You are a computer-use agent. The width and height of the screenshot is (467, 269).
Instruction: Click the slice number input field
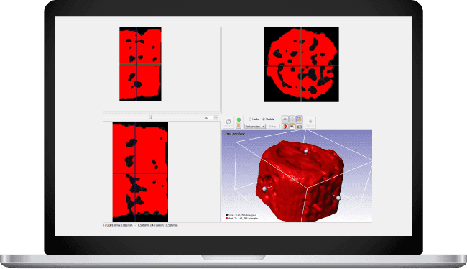208,118
